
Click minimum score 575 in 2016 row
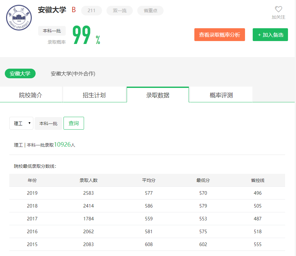[x=203, y=231]
